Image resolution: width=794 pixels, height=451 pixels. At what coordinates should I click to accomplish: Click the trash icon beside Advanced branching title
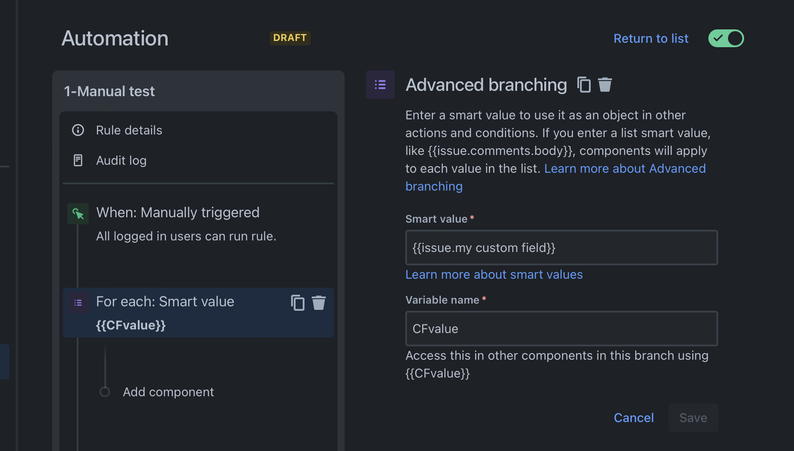[x=605, y=85]
